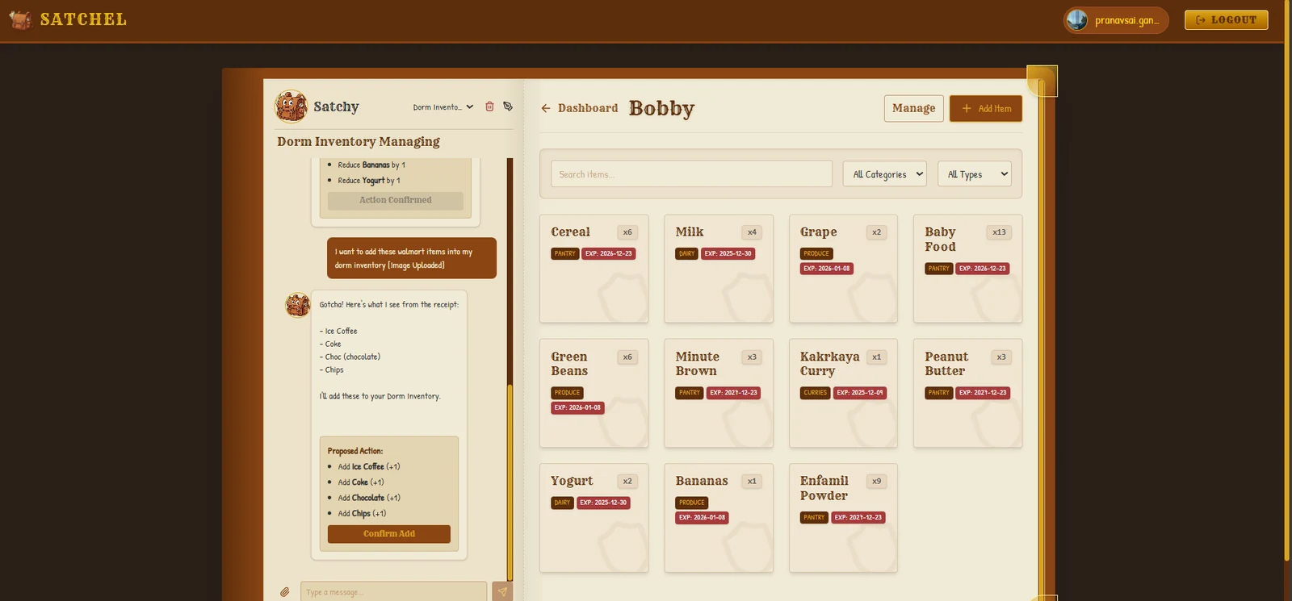Click the red trash icon beside Dorm Inventory selector
The height and width of the screenshot is (601, 1292).
(x=489, y=106)
